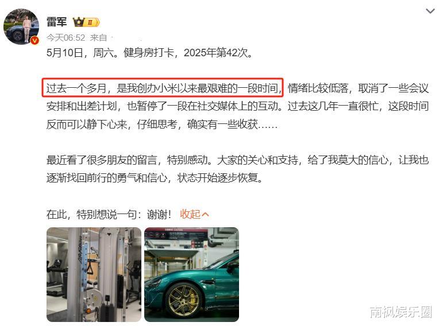Click the paragraph starting 最近看了很多朋友
The image size is (439, 326).
(237, 169)
